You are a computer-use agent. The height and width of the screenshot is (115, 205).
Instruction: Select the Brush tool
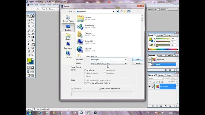pyautogui.click(x=33, y=31)
